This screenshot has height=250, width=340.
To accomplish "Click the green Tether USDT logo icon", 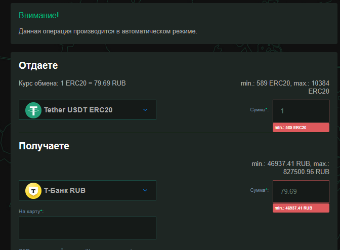I will 34,110.
